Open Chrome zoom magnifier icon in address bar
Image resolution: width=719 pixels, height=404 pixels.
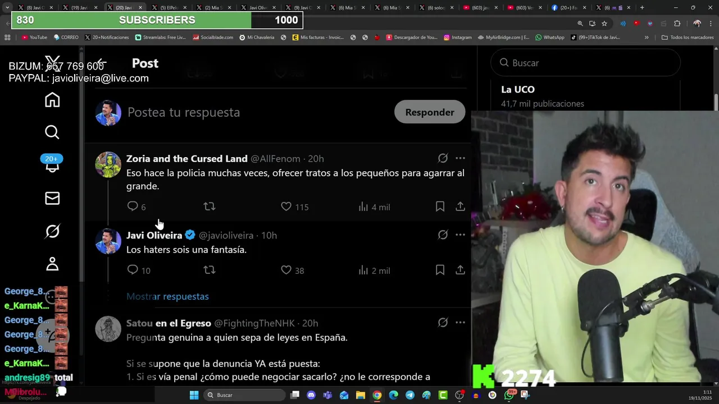point(580,24)
